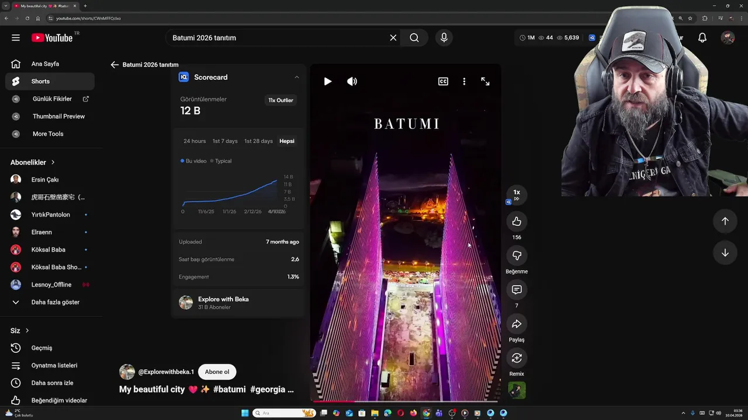
Task: Open the three-dot more options menu
Action: tap(464, 82)
